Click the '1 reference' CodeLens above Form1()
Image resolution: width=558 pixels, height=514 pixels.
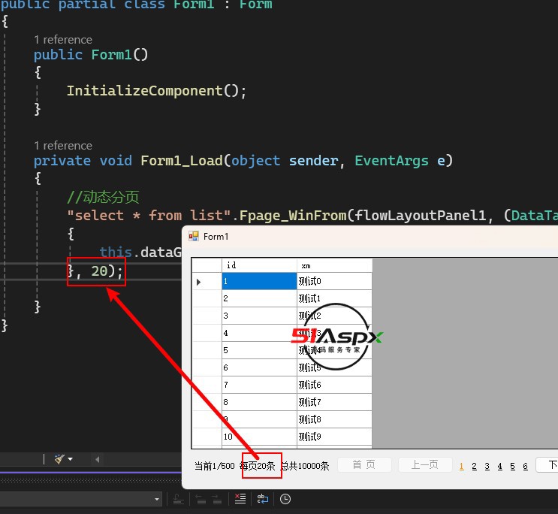pos(63,40)
